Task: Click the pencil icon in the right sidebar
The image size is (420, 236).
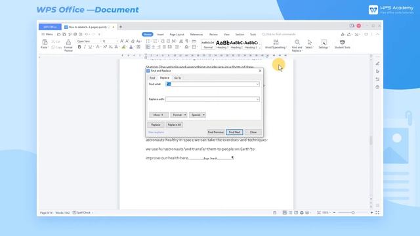Action: click(x=377, y=64)
